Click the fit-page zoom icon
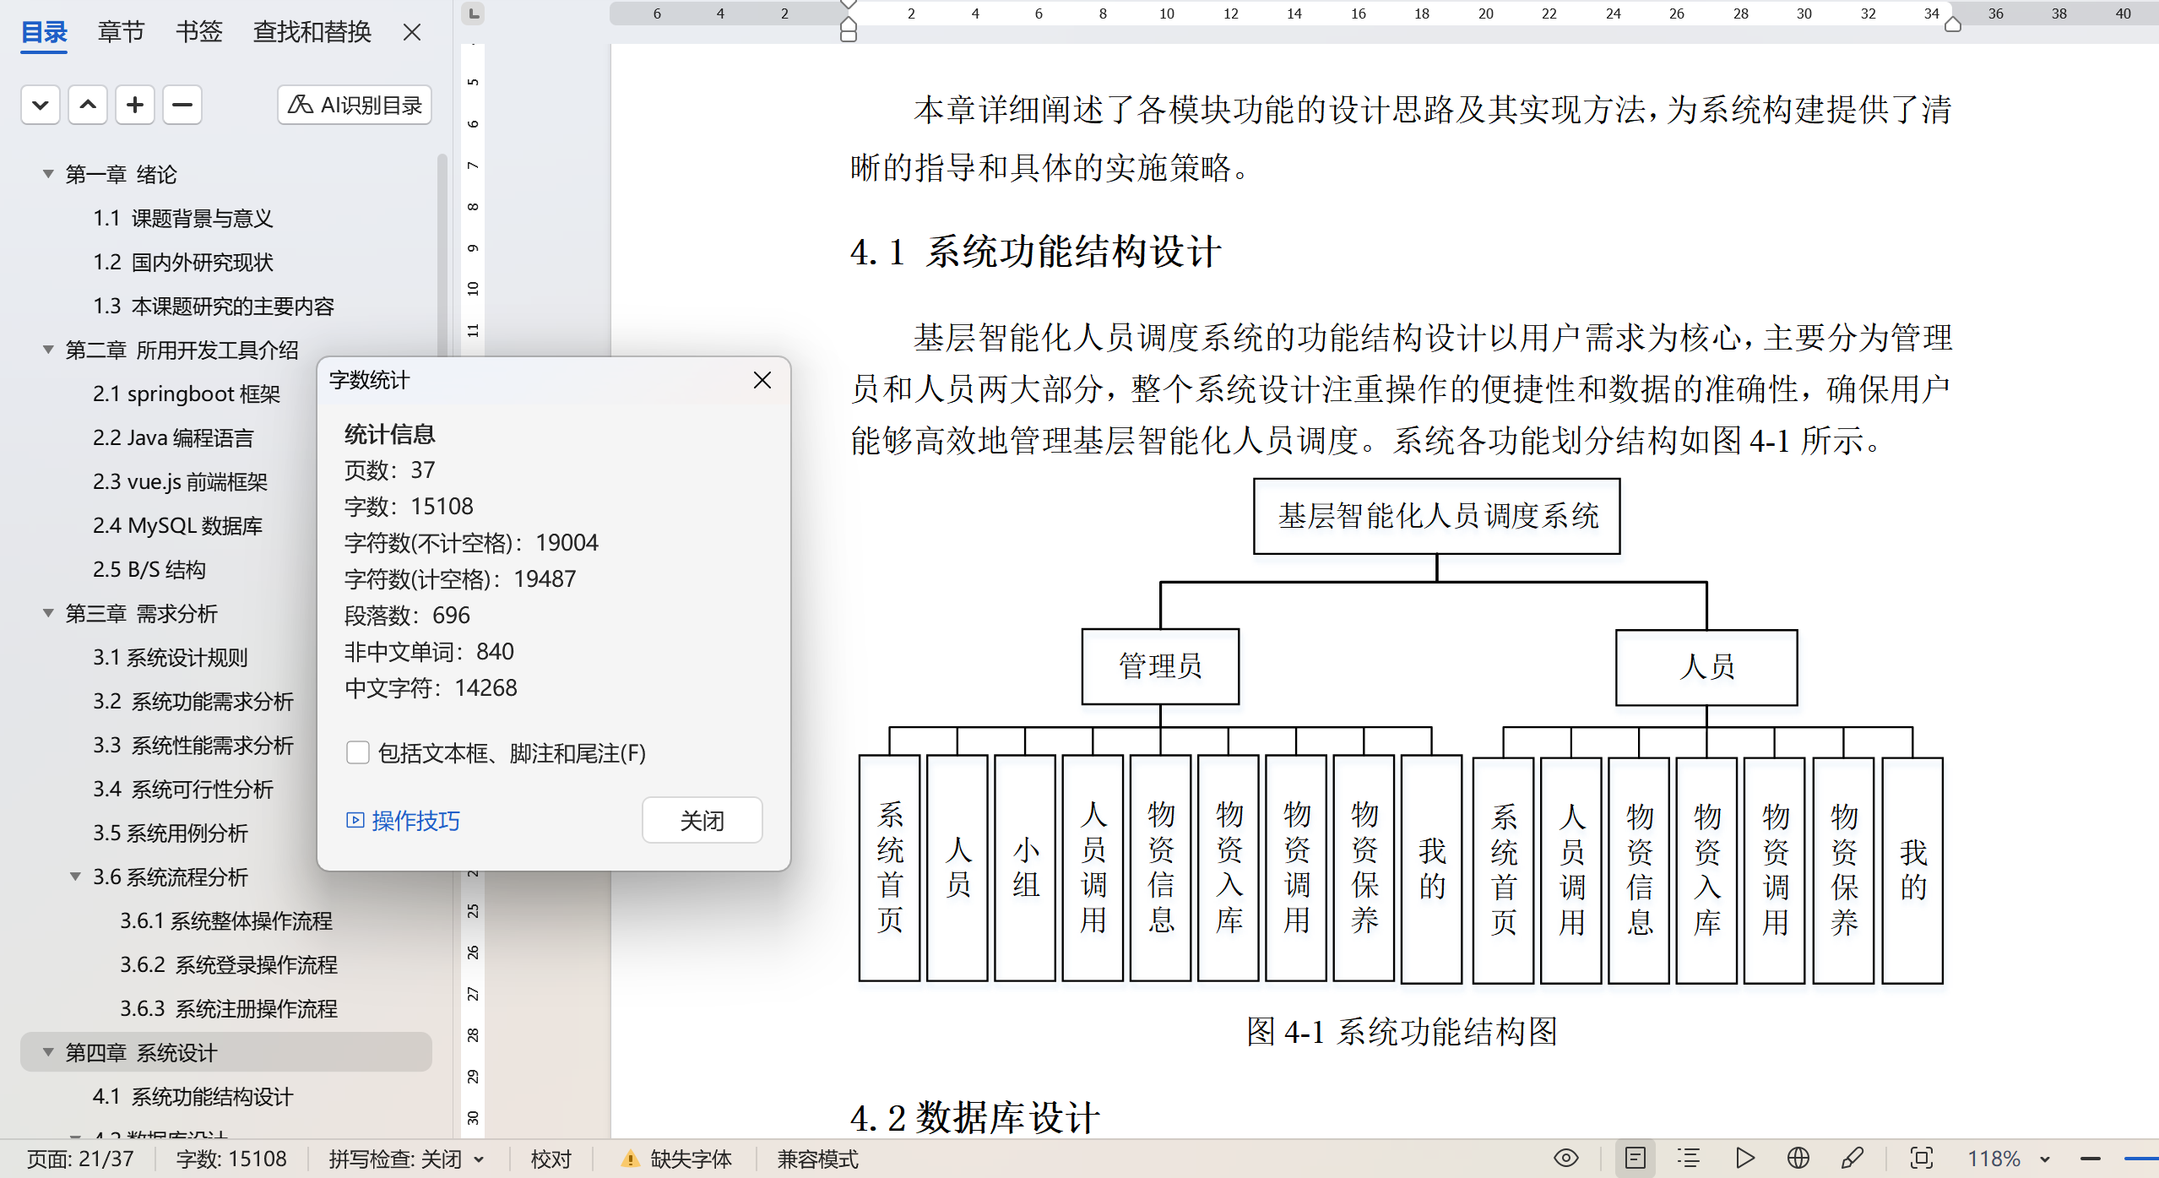2159x1178 pixels. point(1921,1158)
